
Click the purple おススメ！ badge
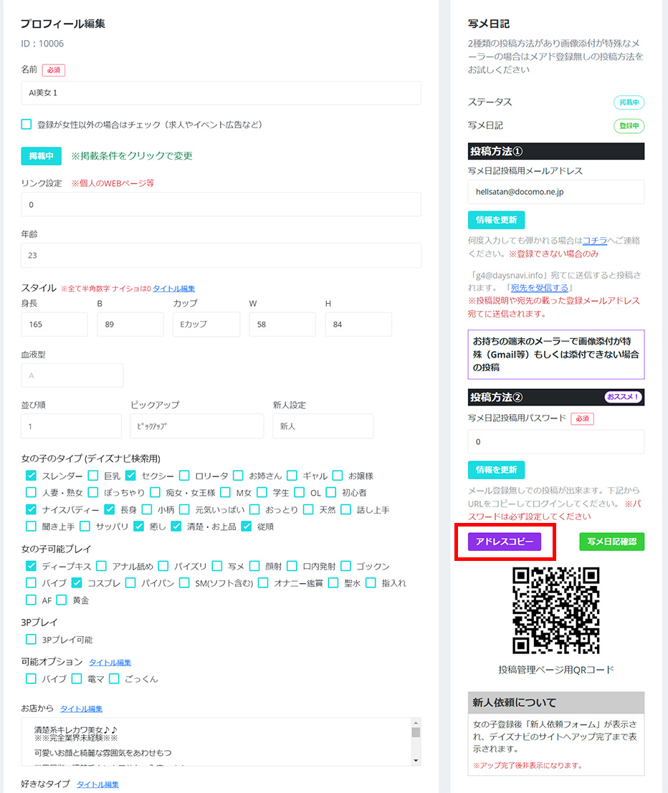(624, 397)
